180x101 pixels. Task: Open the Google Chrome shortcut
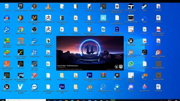point(21,29)
